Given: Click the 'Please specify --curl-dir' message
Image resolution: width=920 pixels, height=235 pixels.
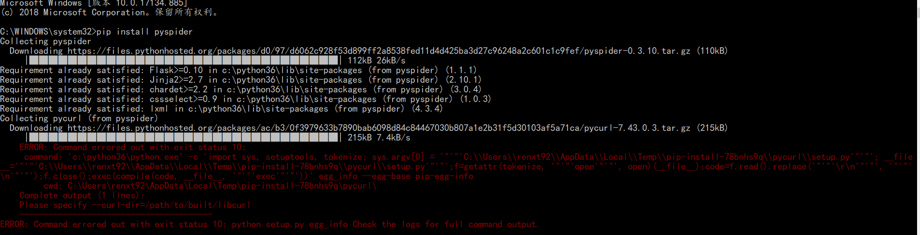Looking at the screenshot, I should click(135, 205).
